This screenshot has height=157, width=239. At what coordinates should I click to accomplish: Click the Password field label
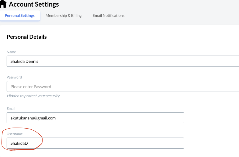tap(14, 77)
